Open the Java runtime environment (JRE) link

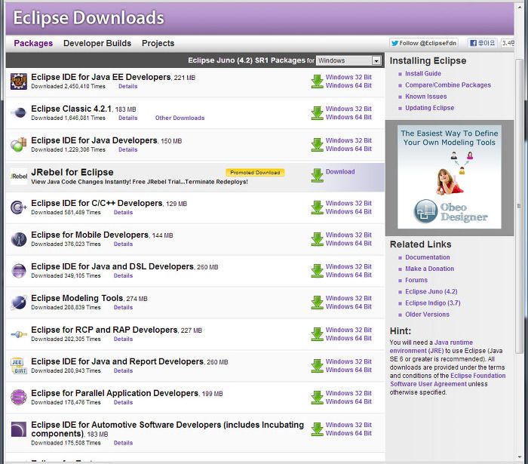pyautogui.click(x=431, y=346)
